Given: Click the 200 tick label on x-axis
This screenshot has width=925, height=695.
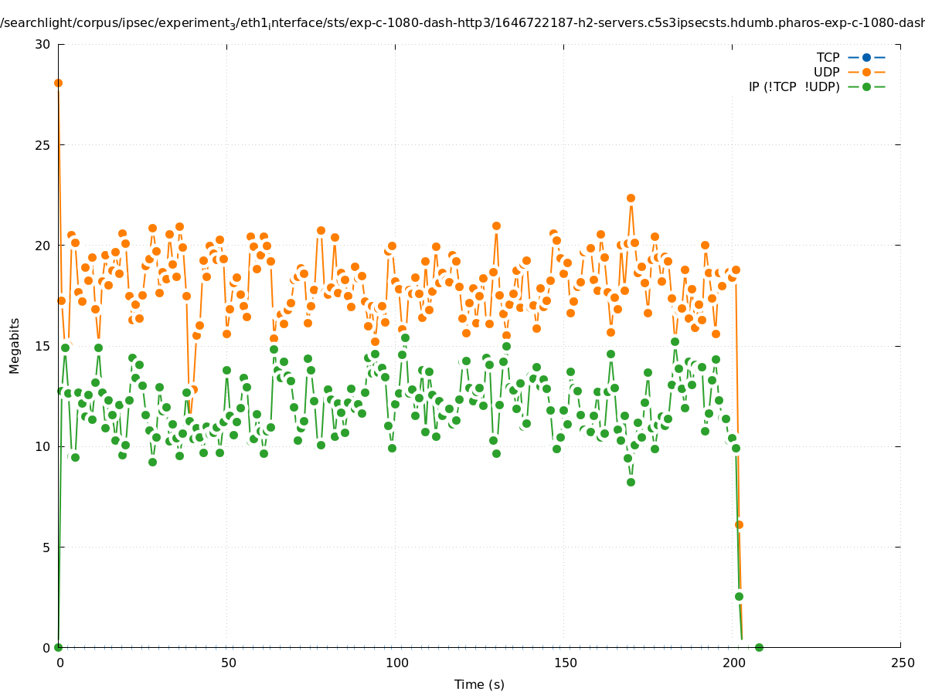Looking at the screenshot, I should [733, 663].
